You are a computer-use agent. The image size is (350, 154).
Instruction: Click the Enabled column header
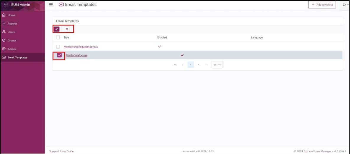[x=162, y=37]
